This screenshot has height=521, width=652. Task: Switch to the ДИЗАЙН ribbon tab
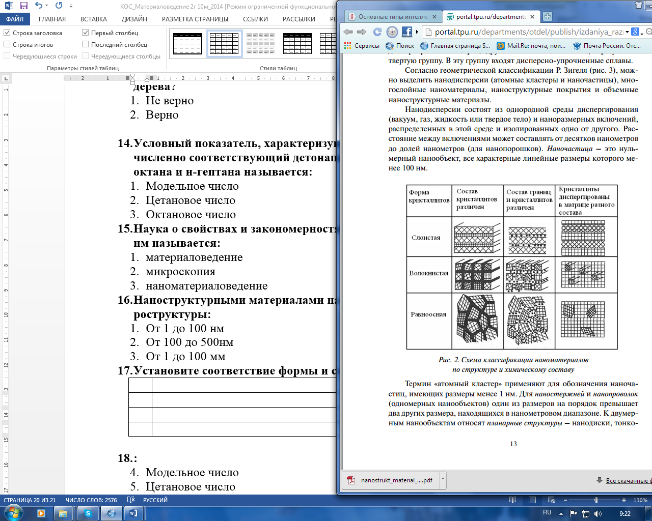[x=134, y=19]
